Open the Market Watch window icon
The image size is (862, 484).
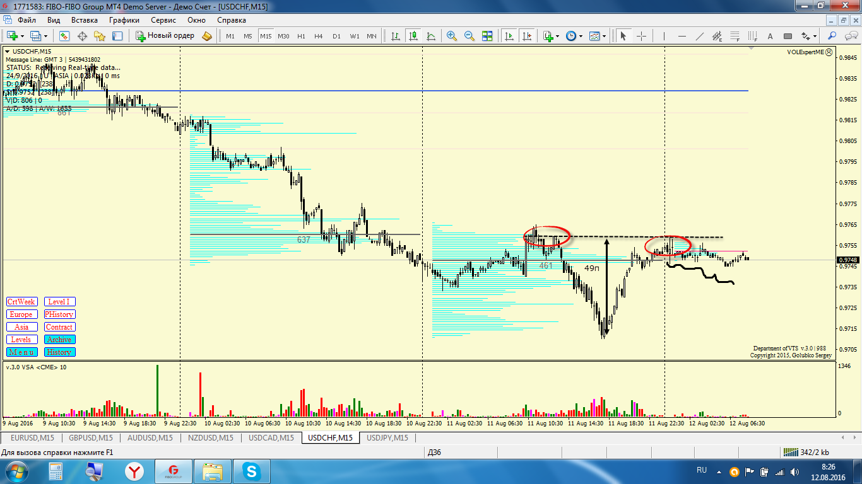[x=64, y=36]
